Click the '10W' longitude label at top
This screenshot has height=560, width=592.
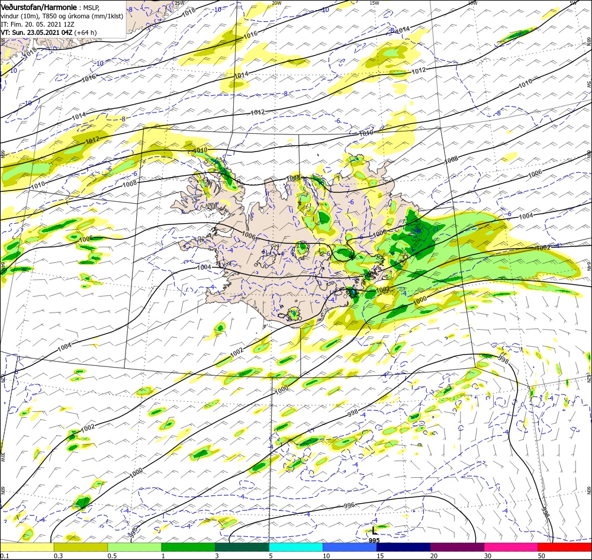tap(472, 3)
